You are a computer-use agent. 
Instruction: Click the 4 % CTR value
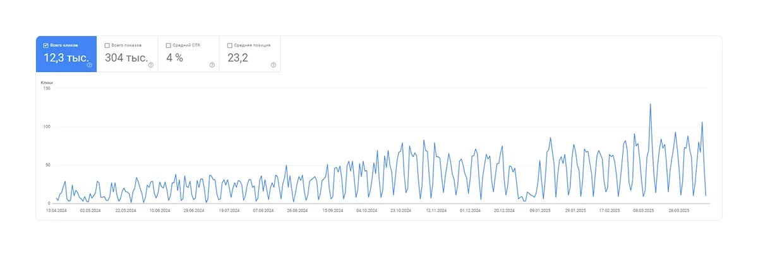tap(174, 58)
